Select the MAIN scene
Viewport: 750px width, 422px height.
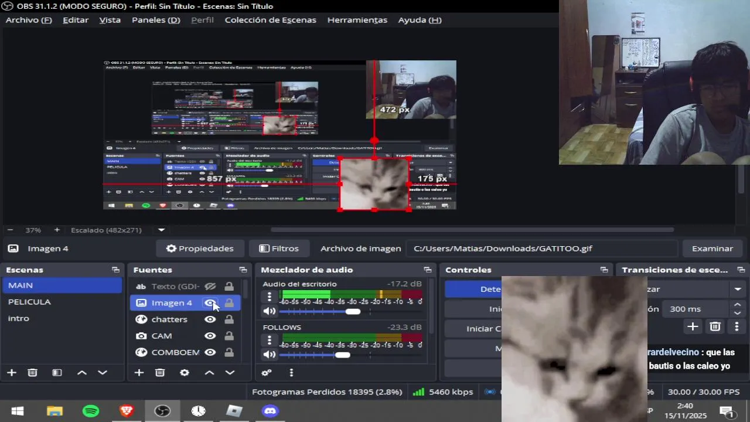62,285
